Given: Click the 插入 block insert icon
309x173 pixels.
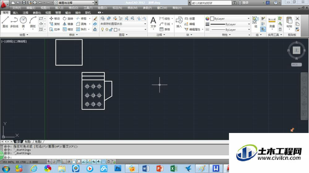Looking at the screenshot, I should pos(179,22).
